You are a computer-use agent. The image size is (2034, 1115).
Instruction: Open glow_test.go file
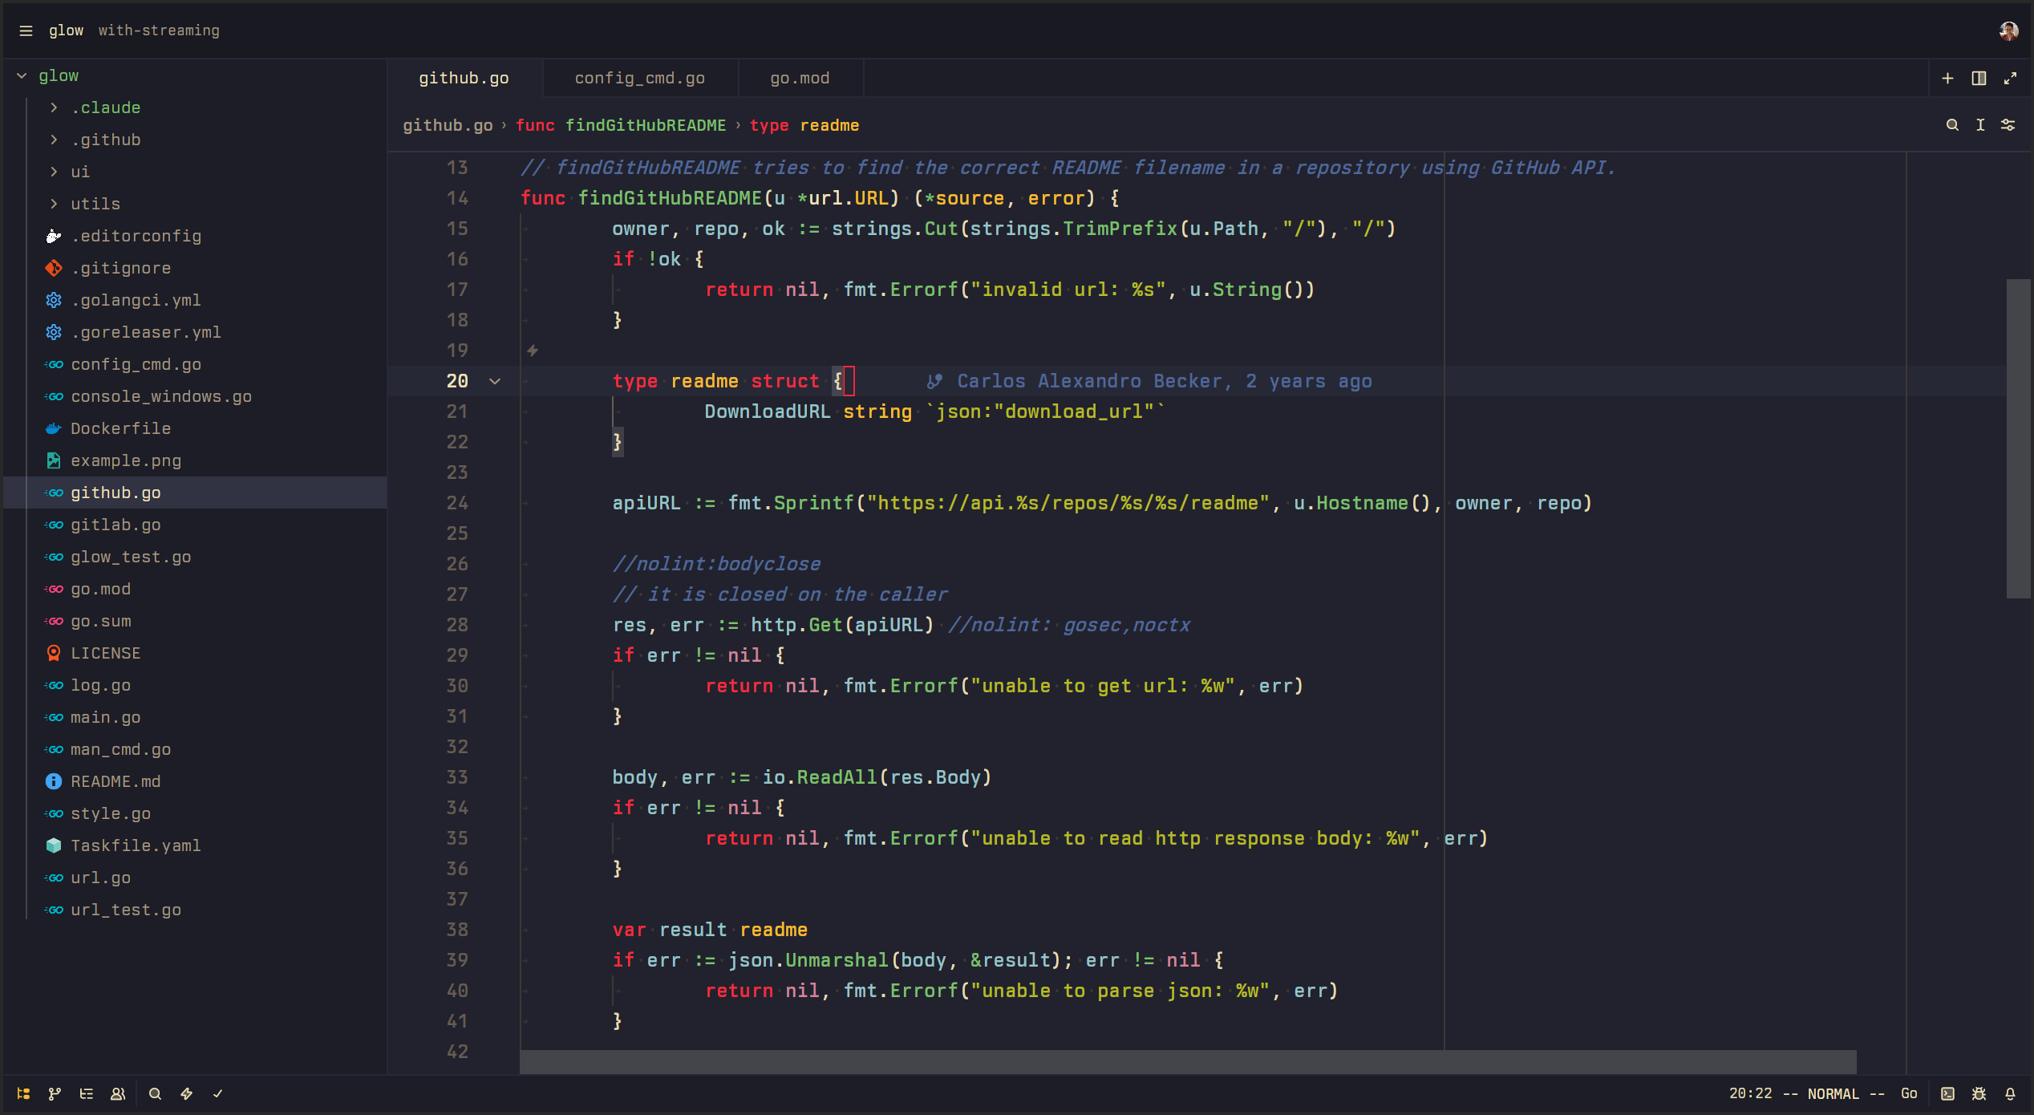(x=197, y=557)
